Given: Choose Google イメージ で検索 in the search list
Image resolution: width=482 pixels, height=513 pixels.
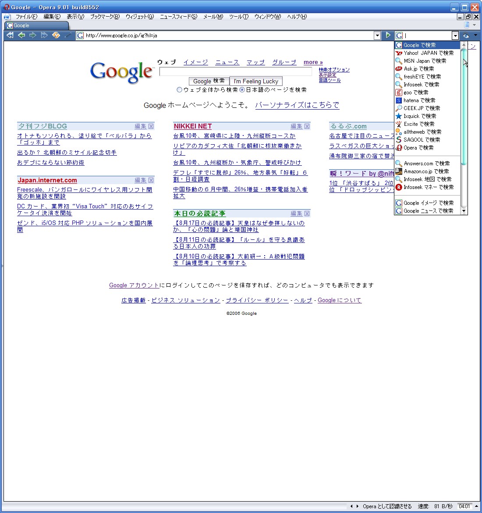Looking at the screenshot, I should pos(427,203).
